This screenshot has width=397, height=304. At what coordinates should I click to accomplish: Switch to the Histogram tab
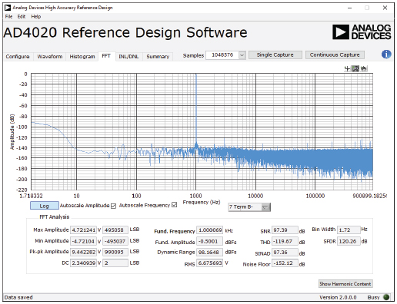point(82,56)
